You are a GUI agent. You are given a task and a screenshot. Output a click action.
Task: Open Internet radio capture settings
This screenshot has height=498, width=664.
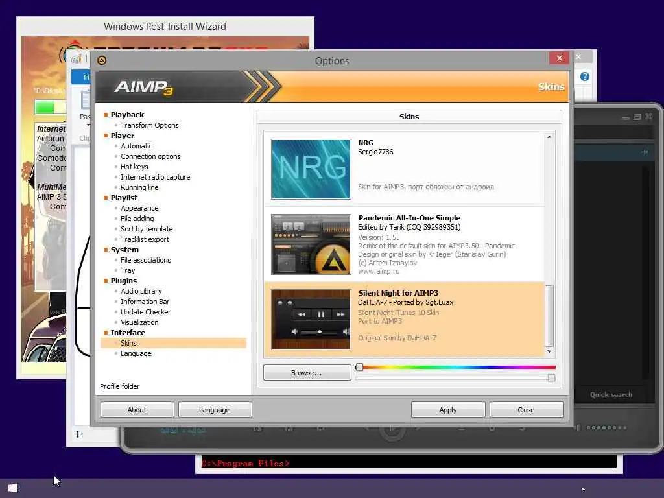click(x=156, y=177)
